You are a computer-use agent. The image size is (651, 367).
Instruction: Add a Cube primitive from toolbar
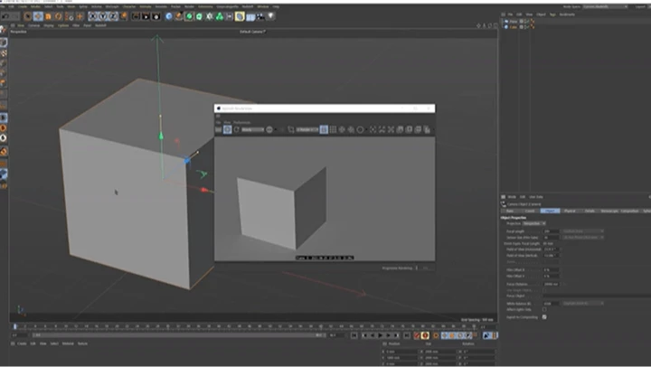(x=168, y=16)
